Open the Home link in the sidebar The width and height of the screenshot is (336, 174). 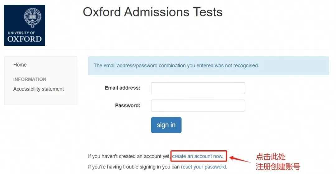(20, 65)
